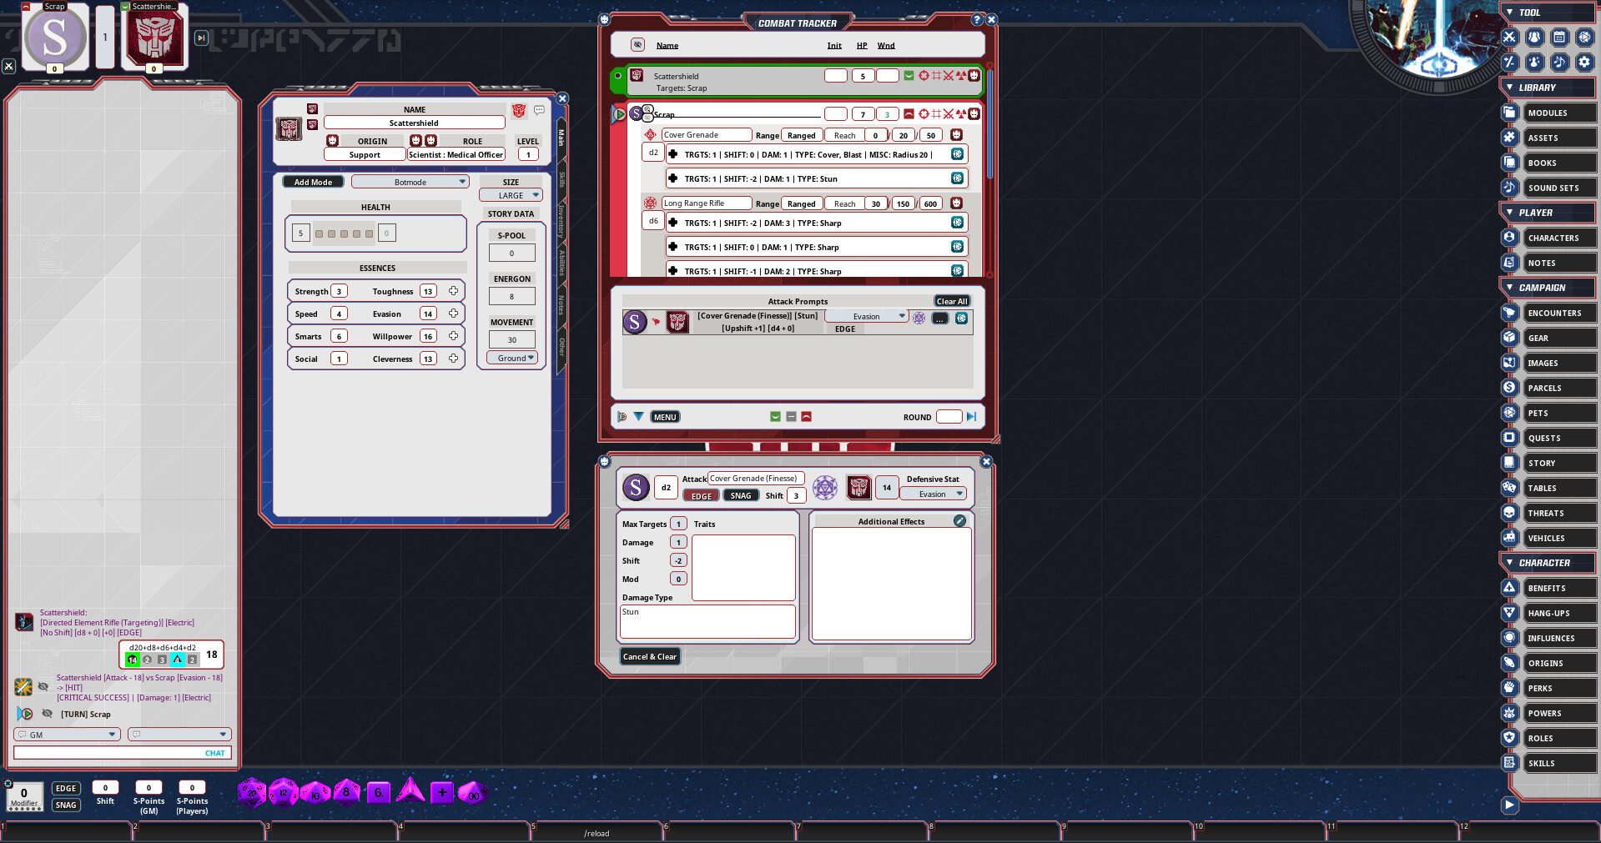Click Cancel & Clear in the attack dialog

point(649,656)
